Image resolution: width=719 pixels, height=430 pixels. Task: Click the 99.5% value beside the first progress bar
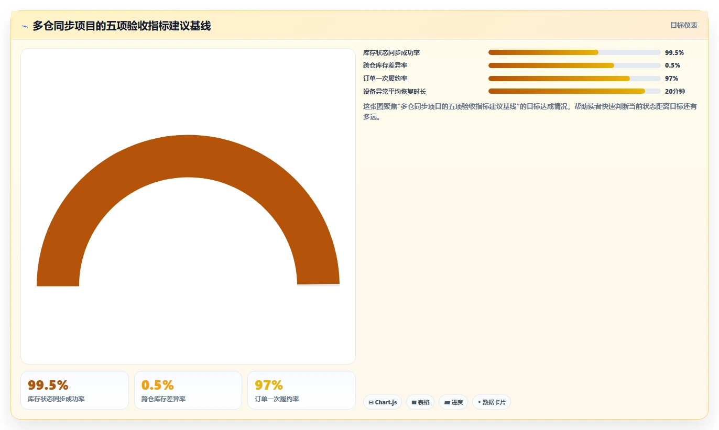[x=674, y=53]
